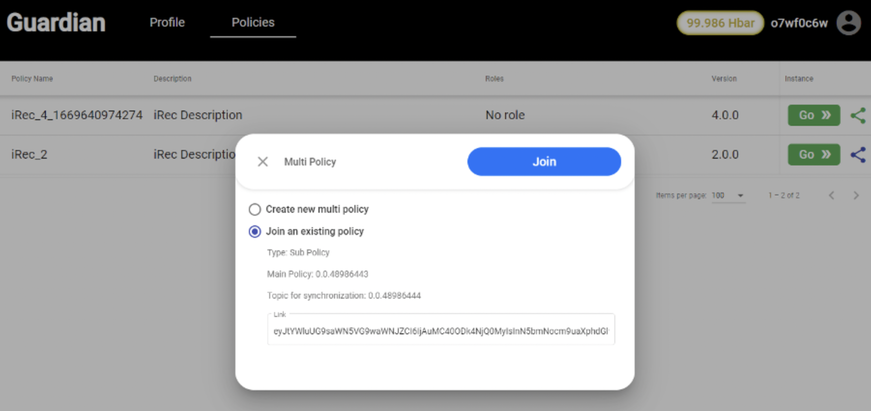Close the Multi Policy dialog

(262, 162)
